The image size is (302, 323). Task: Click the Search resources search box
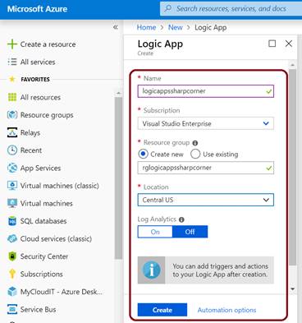[x=231, y=9]
